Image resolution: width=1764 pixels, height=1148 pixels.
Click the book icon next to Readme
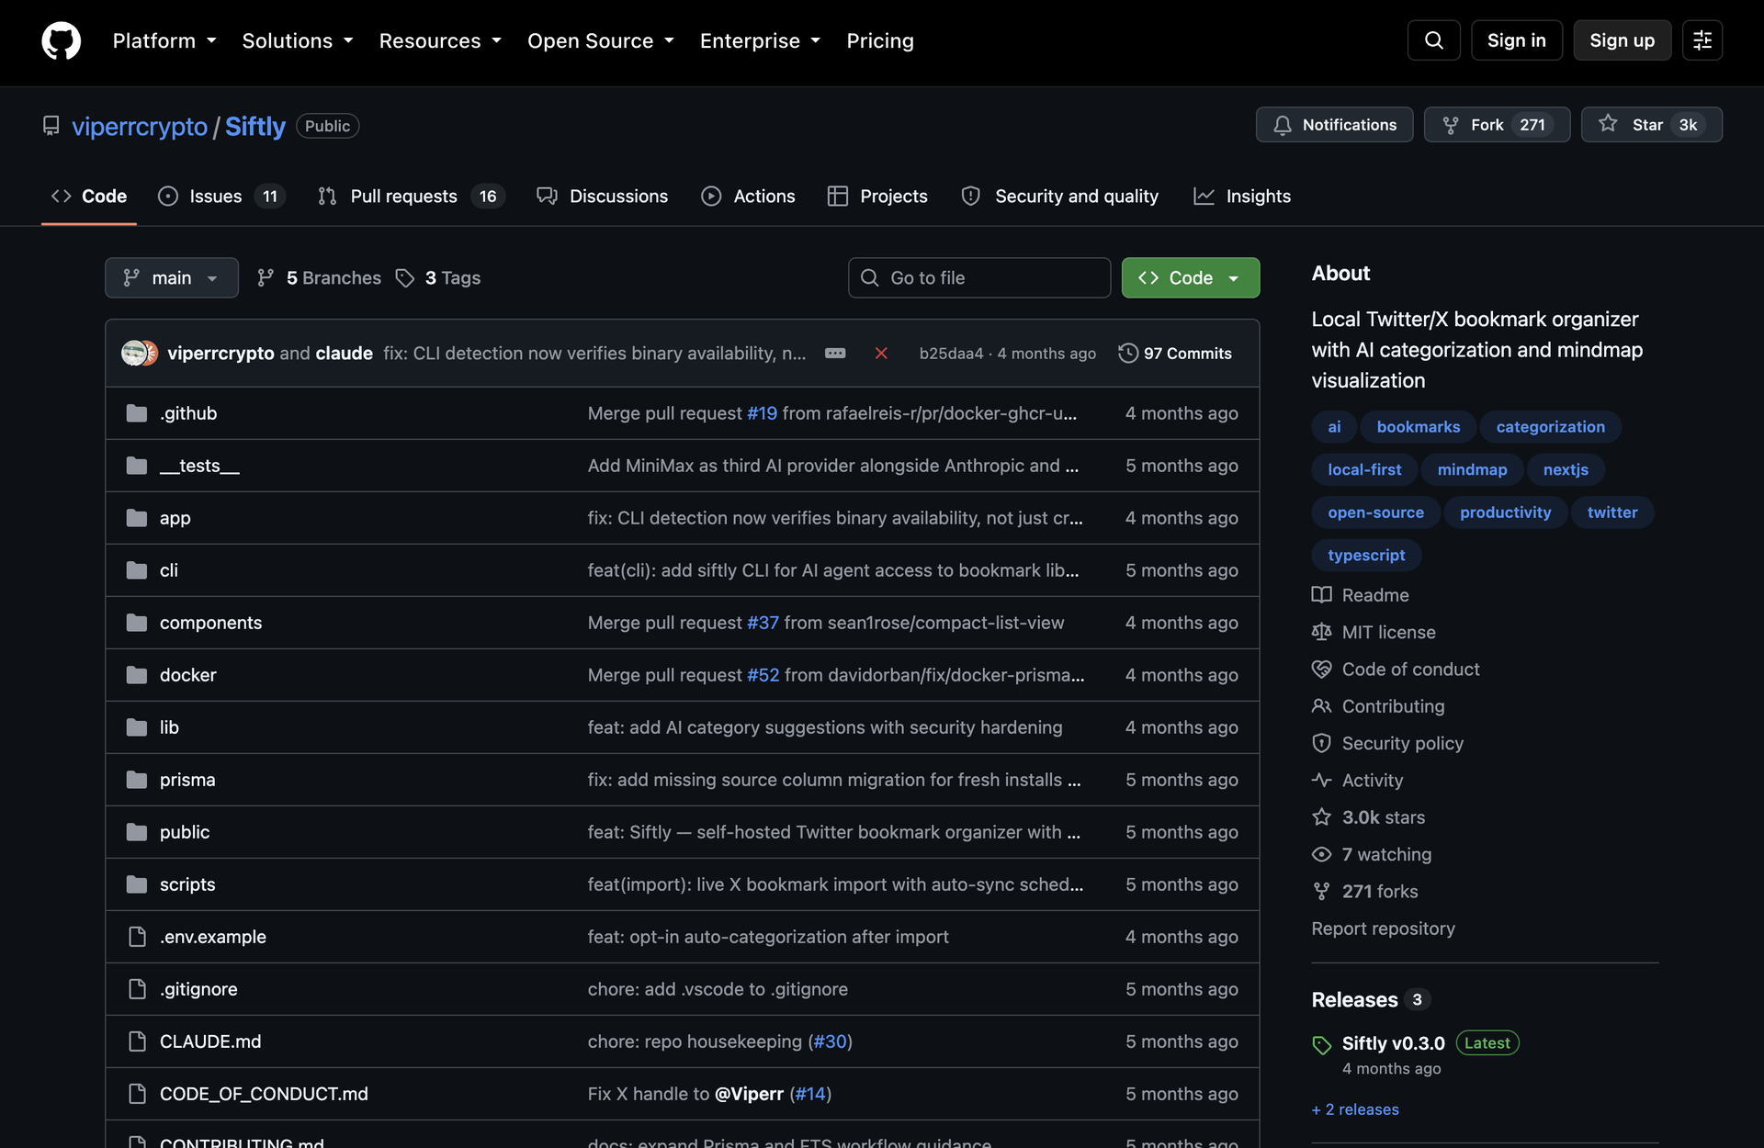1322,595
